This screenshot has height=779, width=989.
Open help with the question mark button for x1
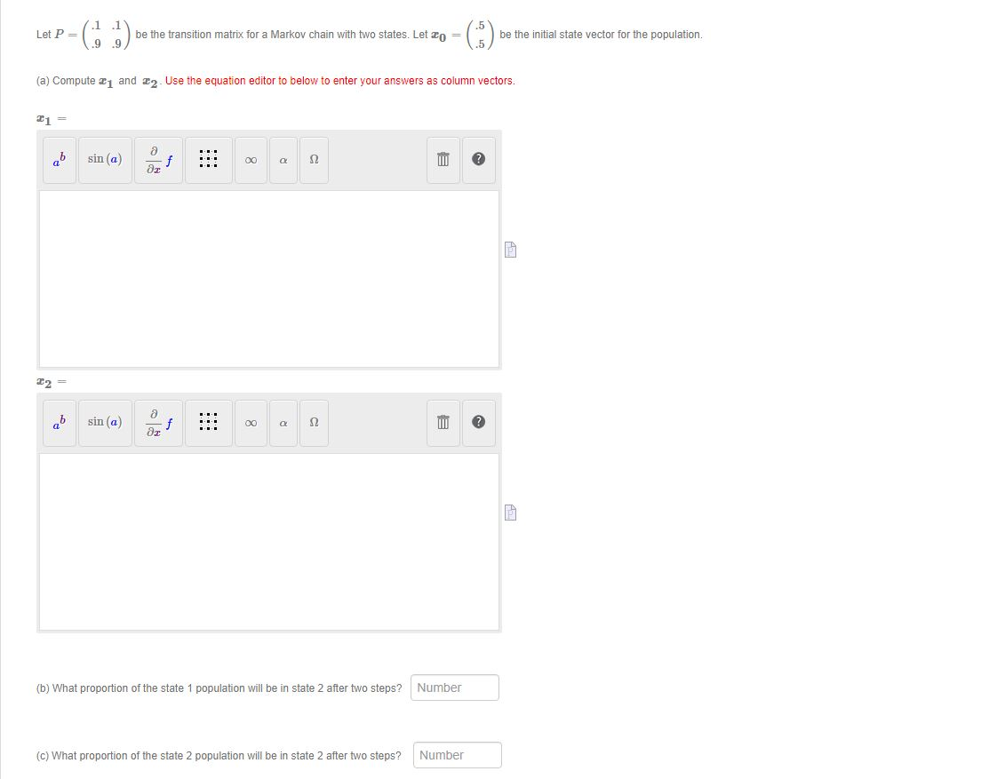pyautogui.click(x=478, y=160)
